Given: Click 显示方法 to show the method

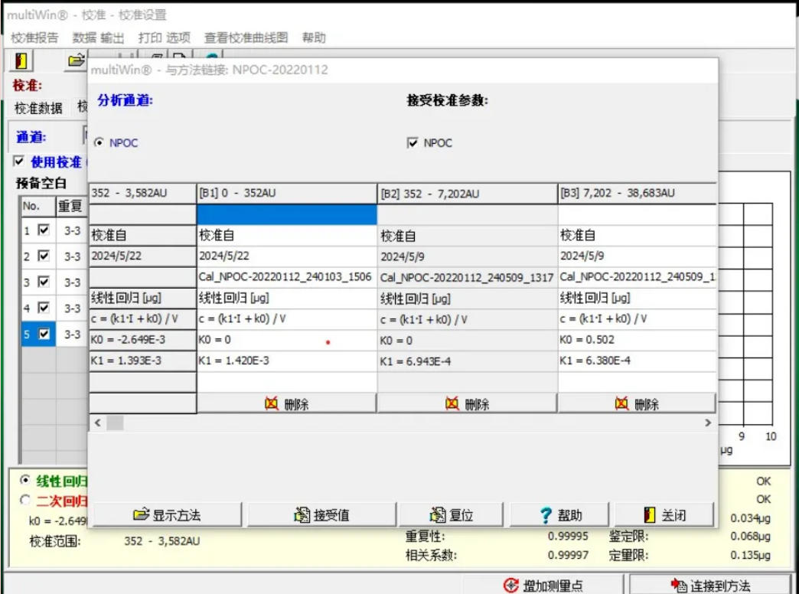Looking at the screenshot, I should click(x=167, y=514).
